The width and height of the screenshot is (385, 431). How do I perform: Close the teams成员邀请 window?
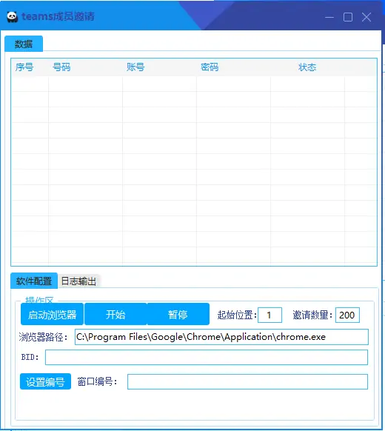tap(366, 17)
